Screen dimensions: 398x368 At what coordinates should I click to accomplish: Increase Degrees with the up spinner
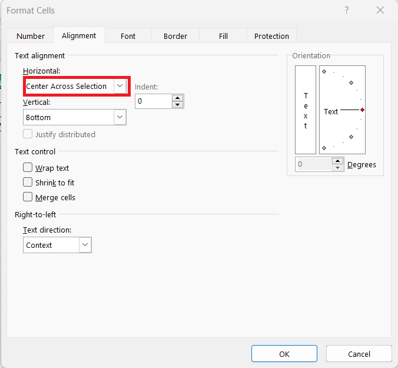tap(337, 161)
